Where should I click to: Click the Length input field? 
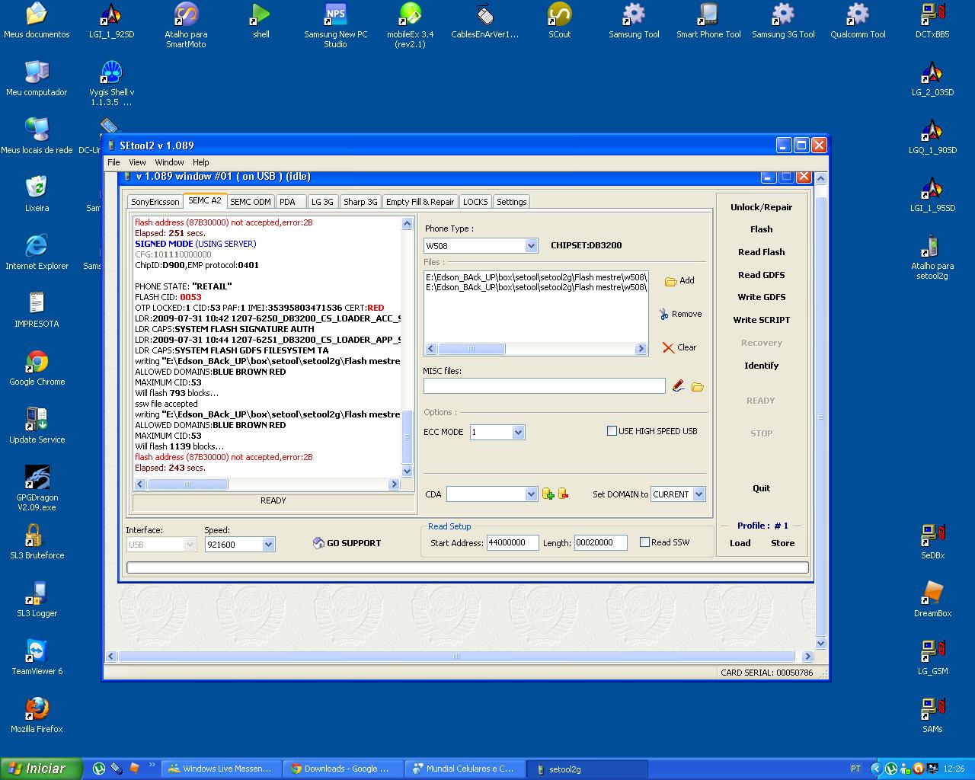pyautogui.click(x=600, y=543)
